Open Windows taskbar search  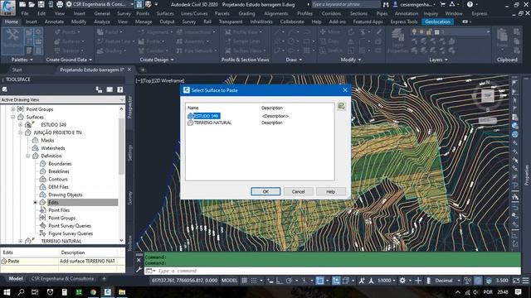pos(21,292)
